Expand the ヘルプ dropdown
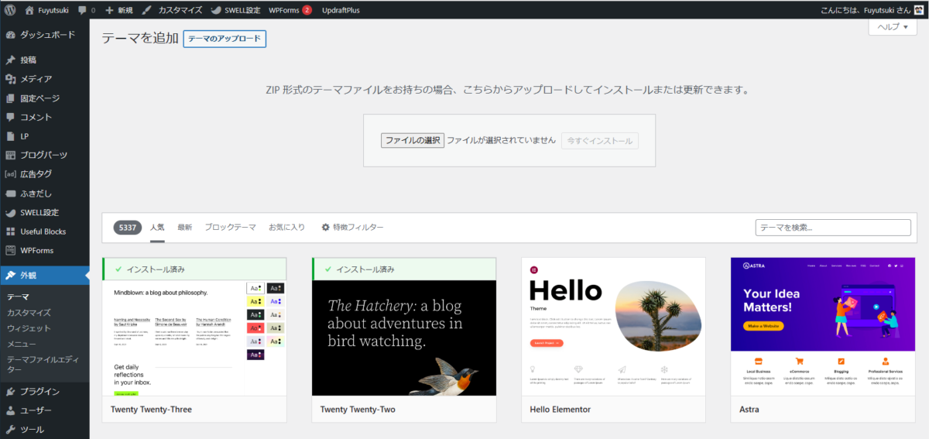This screenshot has height=439, width=929. pos(893,26)
